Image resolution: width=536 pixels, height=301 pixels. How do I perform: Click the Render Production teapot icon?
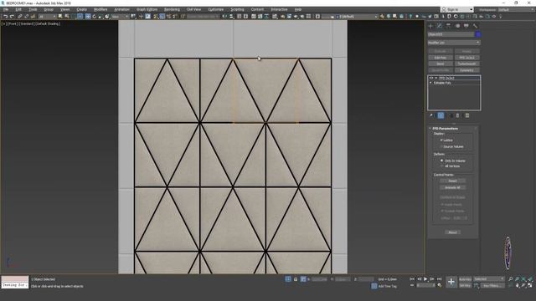point(296,17)
